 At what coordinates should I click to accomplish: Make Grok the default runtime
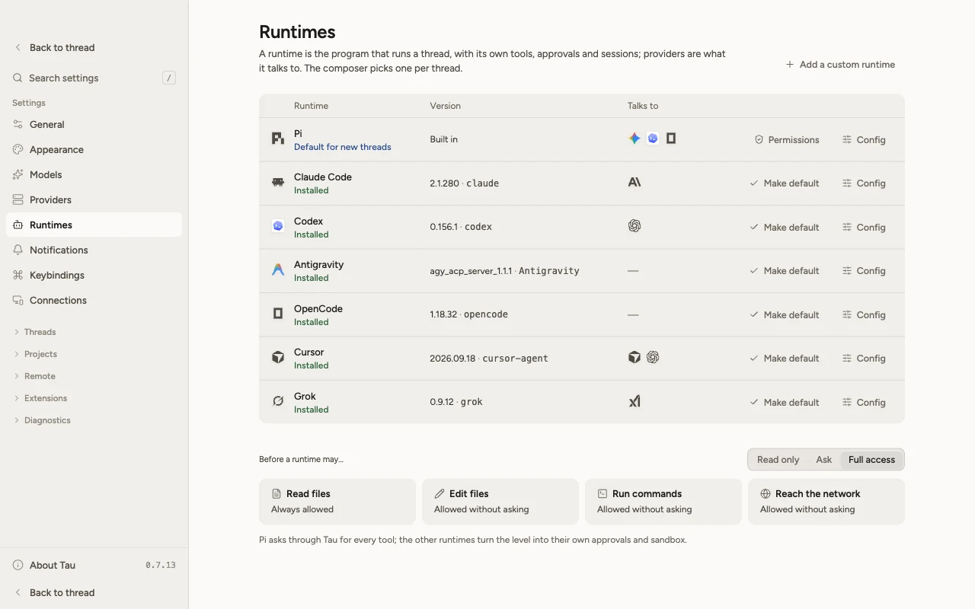(x=784, y=402)
